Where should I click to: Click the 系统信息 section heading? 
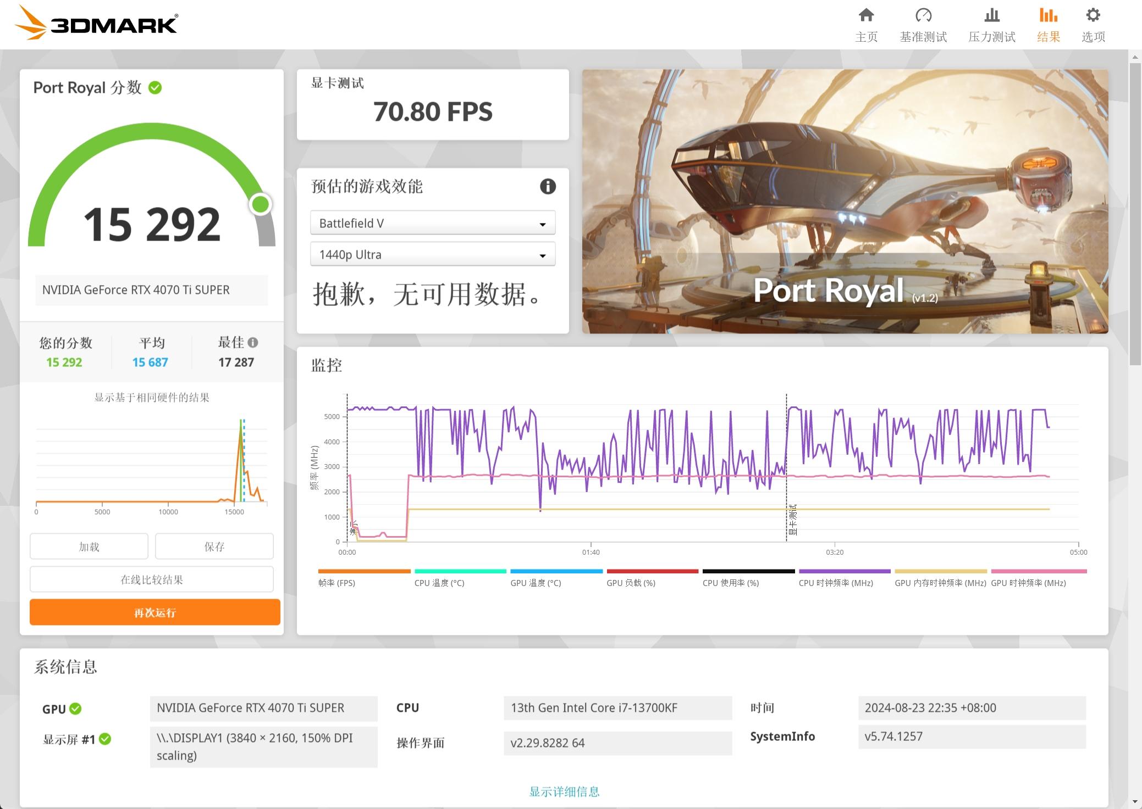pyautogui.click(x=65, y=667)
